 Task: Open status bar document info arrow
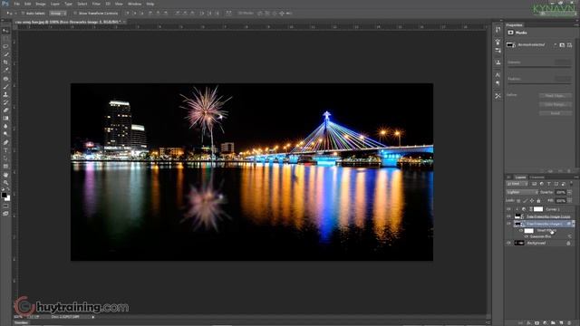tap(92, 317)
